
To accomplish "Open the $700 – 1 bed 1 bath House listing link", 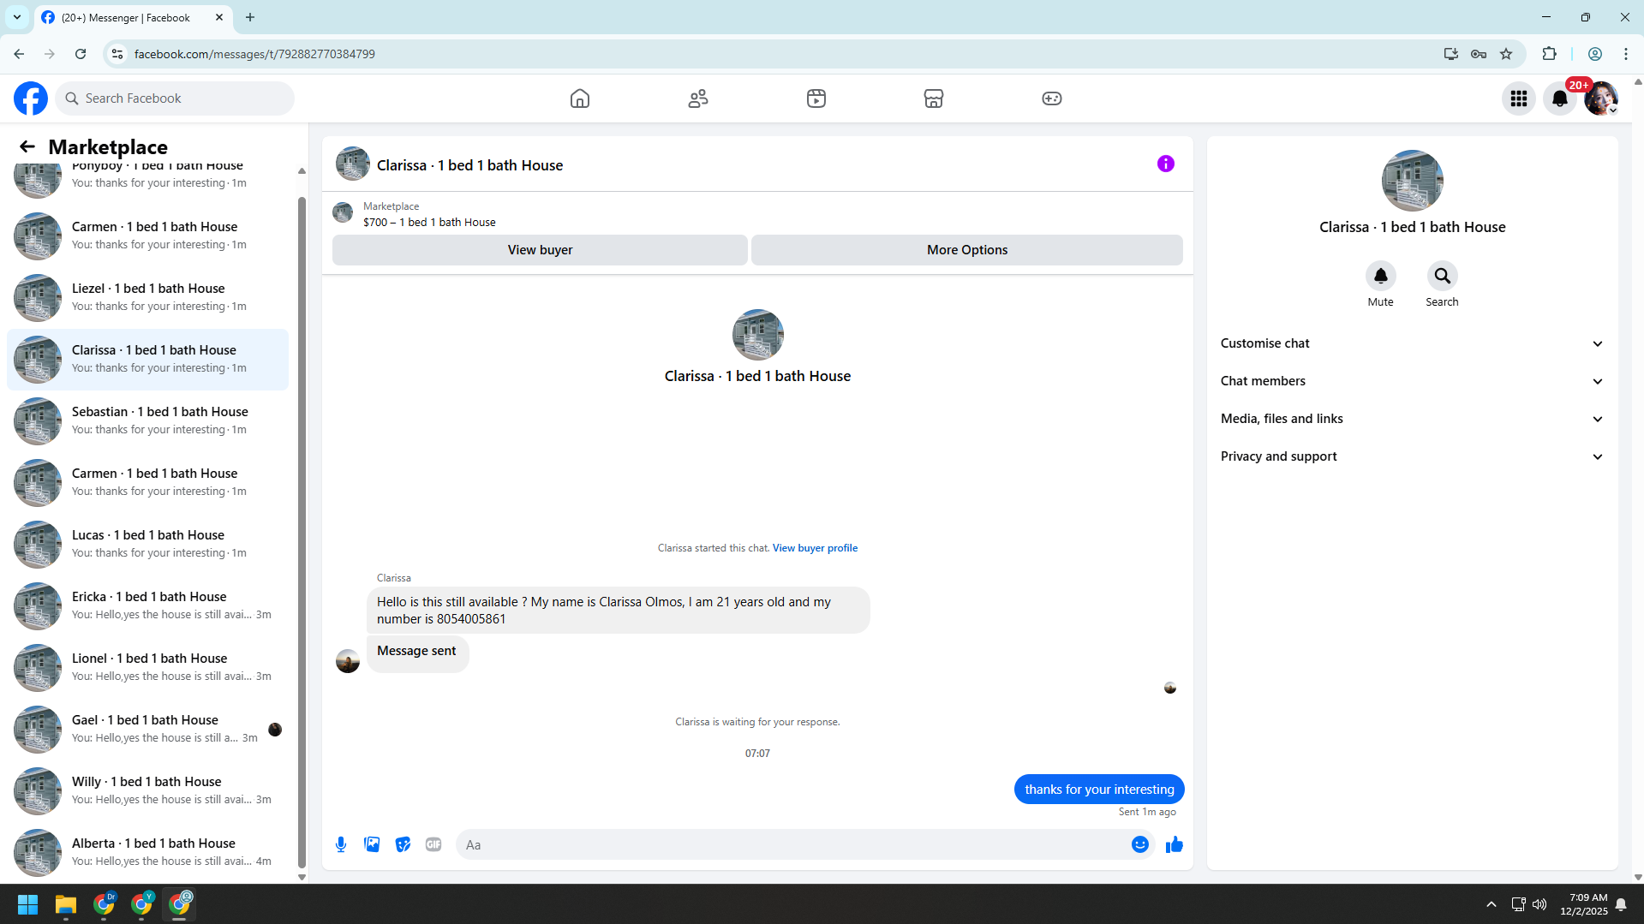I will [x=429, y=223].
